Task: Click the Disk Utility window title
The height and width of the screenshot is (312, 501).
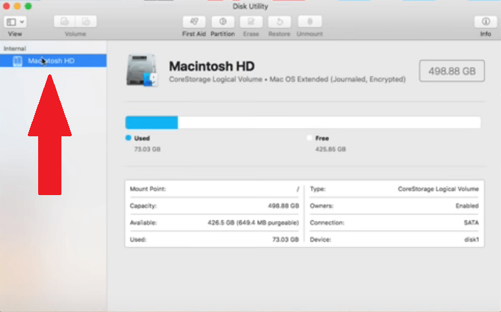Action: tap(250, 6)
